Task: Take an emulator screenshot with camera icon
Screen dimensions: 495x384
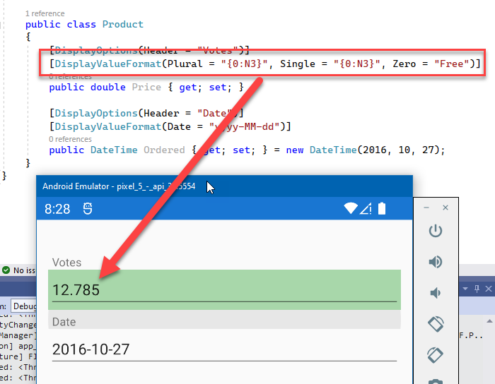Action: [436, 381]
